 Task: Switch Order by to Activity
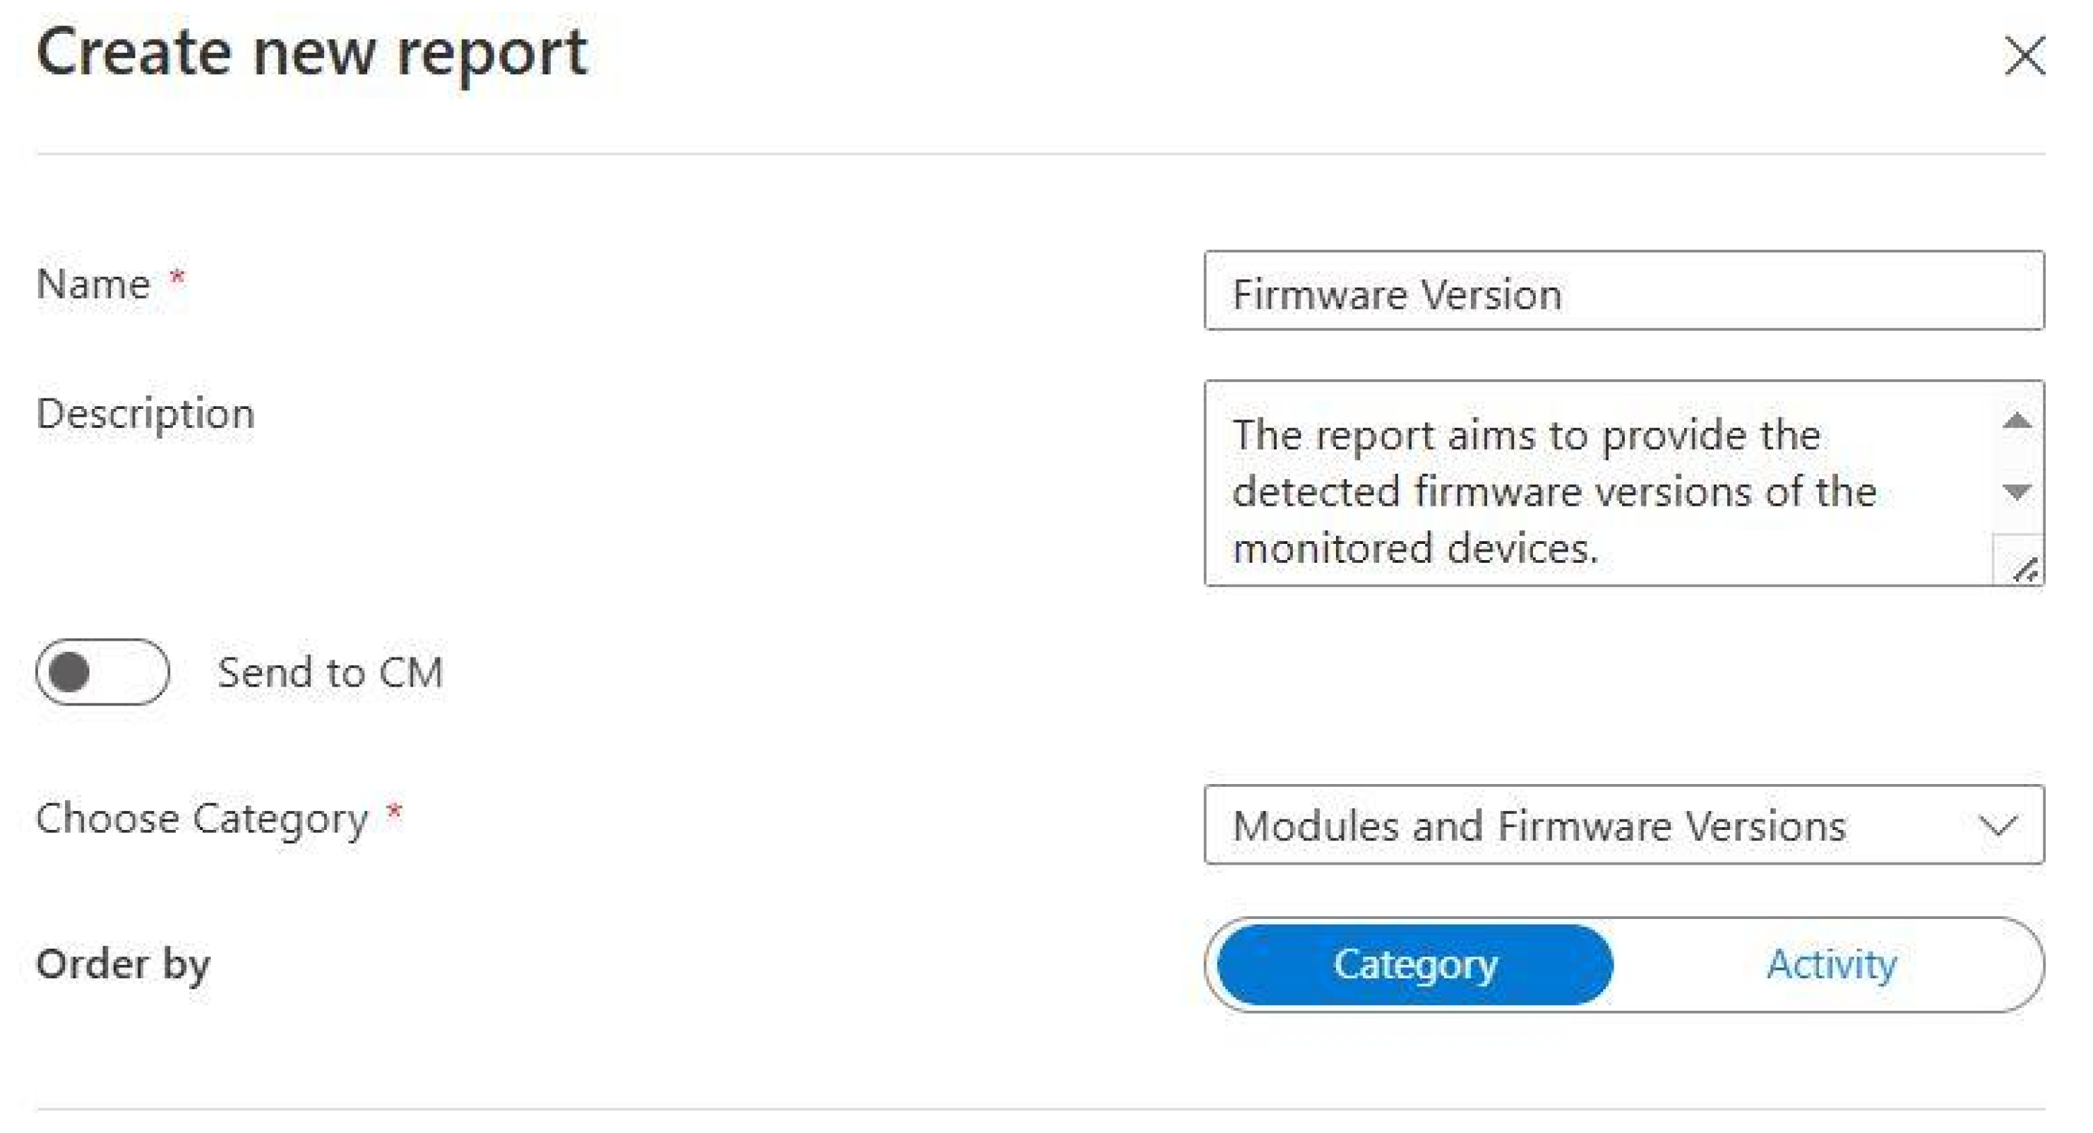click(x=1832, y=965)
